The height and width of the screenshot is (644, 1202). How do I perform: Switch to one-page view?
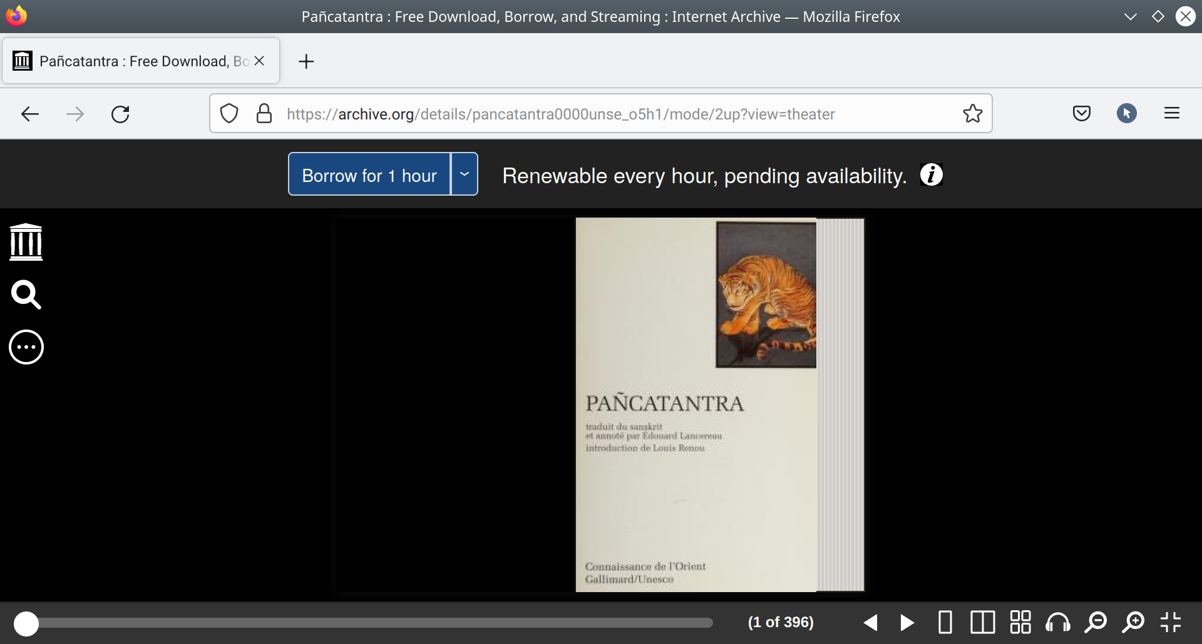[945, 623]
